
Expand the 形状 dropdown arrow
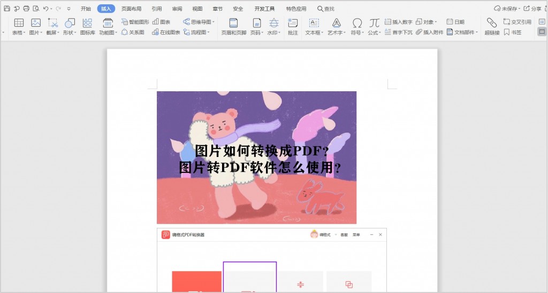click(x=75, y=33)
